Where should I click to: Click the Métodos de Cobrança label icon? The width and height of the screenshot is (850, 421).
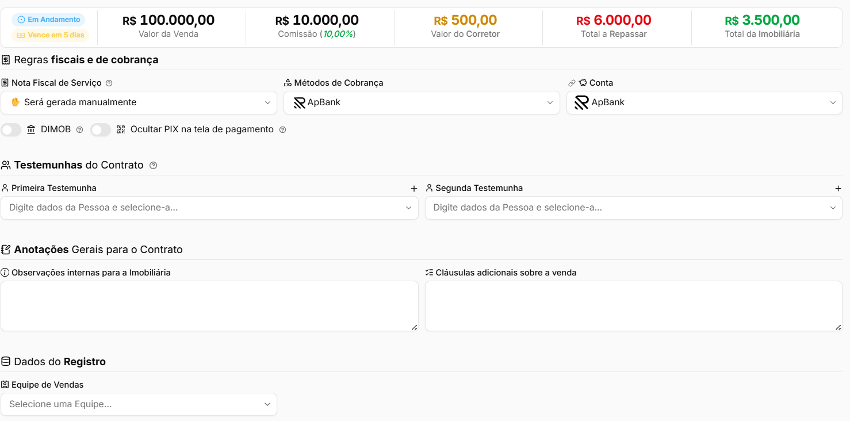point(288,83)
